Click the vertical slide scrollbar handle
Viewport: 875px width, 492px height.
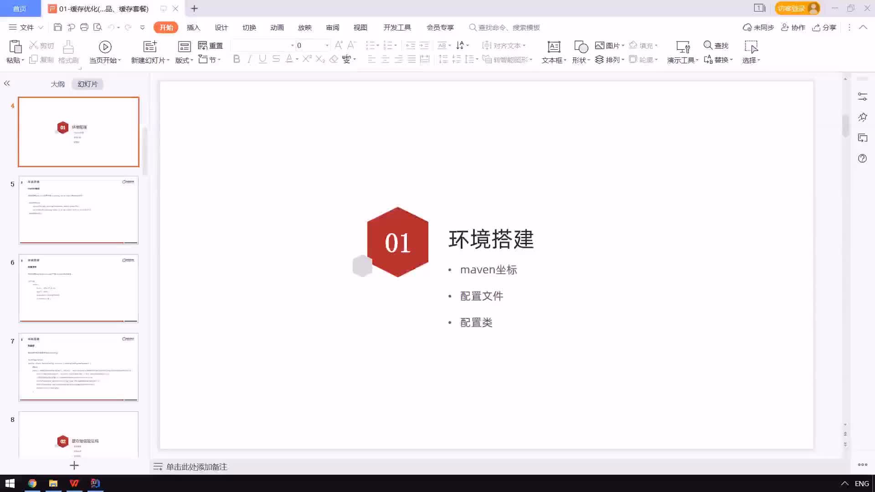point(845,126)
